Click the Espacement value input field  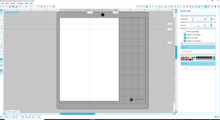click(207, 19)
